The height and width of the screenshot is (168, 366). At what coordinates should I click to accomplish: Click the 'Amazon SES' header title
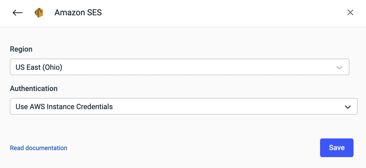point(78,12)
